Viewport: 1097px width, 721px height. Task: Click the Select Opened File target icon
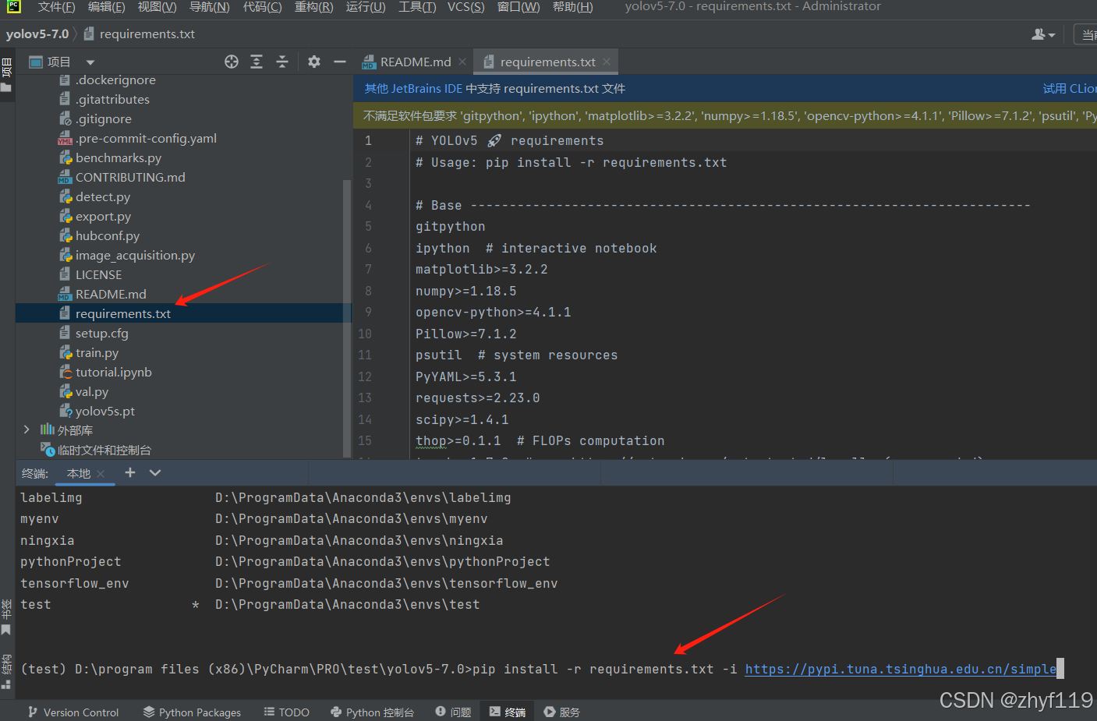tap(232, 62)
